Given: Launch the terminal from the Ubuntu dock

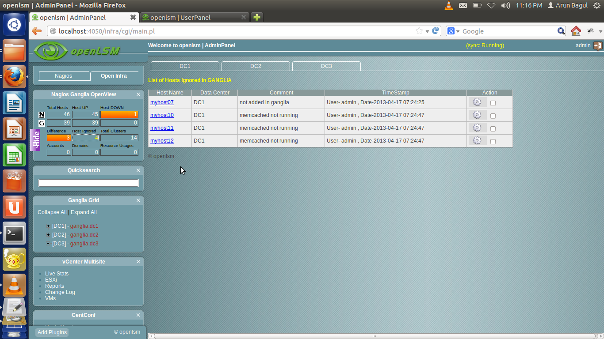Looking at the screenshot, I should (x=14, y=234).
